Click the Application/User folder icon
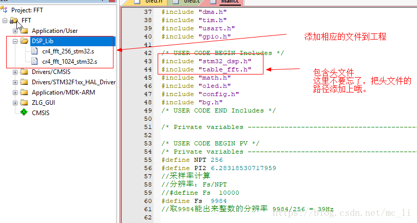 [x=24, y=31]
